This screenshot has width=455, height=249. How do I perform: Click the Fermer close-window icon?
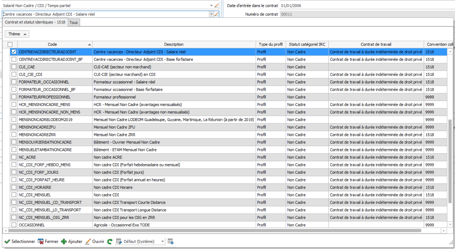[x=41, y=241]
